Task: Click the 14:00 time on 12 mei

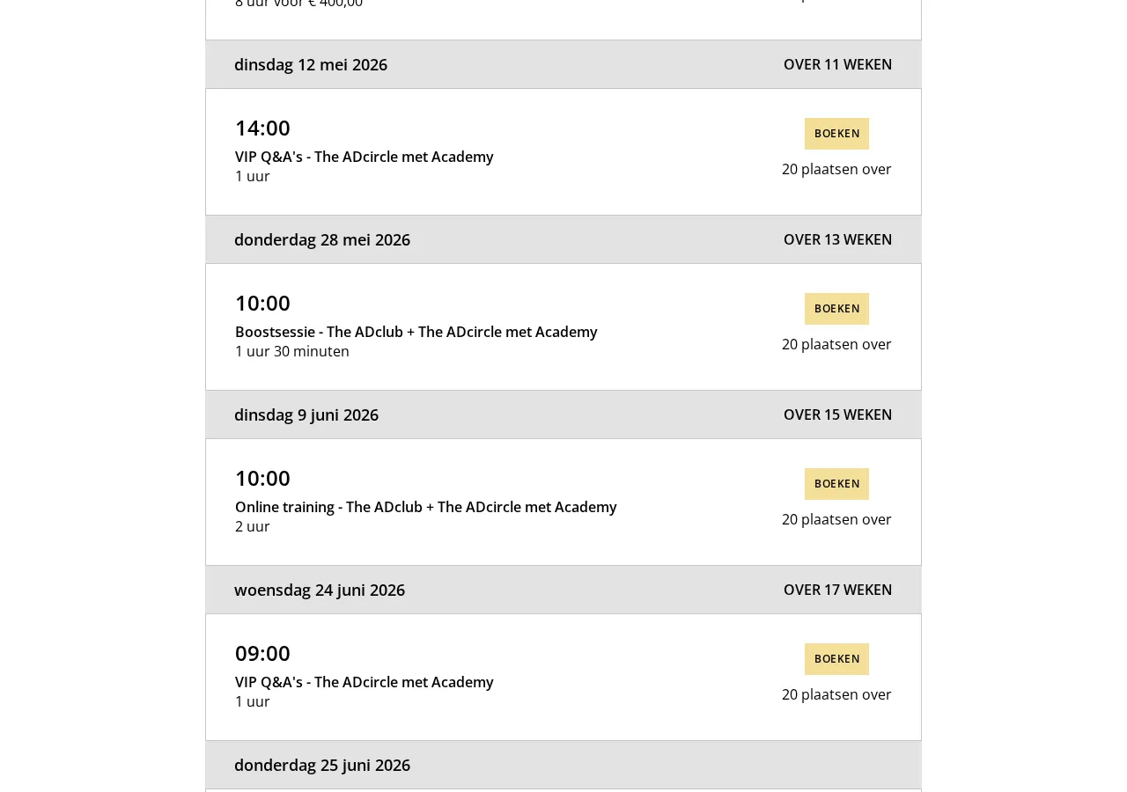Action: (x=262, y=128)
